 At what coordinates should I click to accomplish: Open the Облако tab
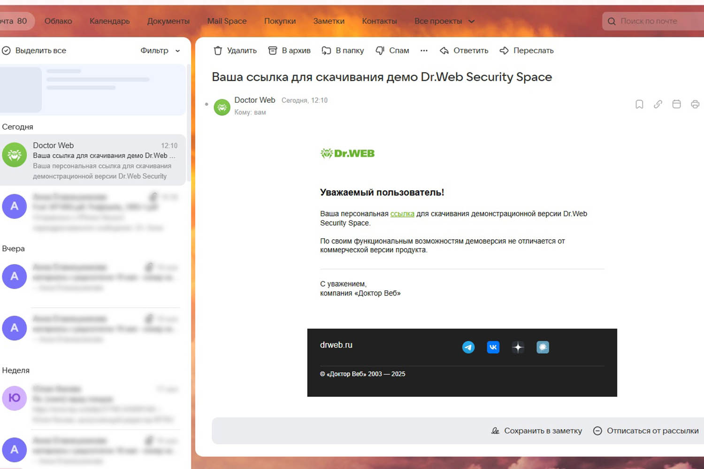58,21
